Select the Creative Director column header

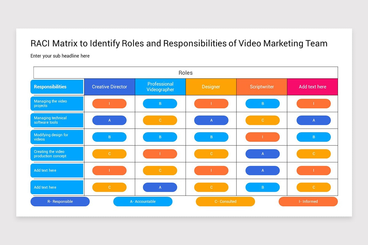109,87
